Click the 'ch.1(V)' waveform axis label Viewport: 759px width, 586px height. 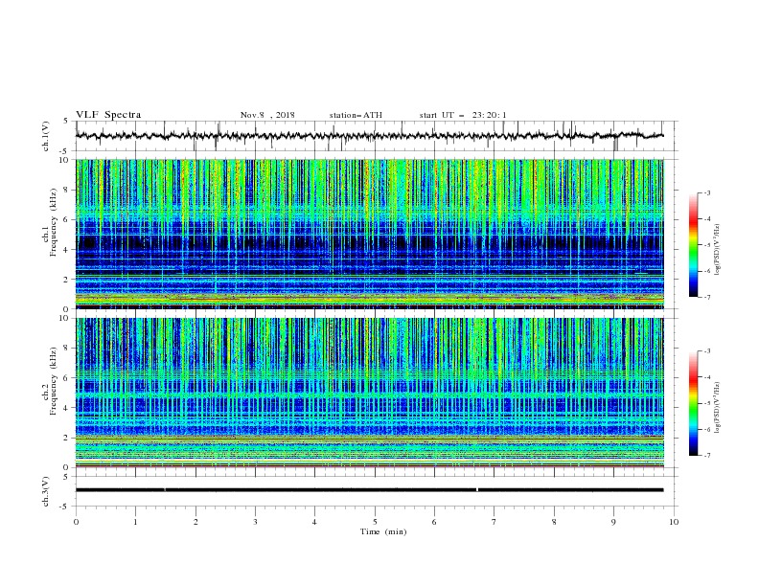[x=46, y=136]
